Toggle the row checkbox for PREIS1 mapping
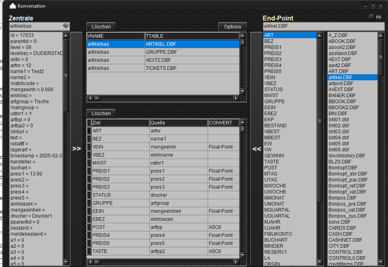The height and width of the screenshot is (267, 388). click(x=89, y=171)
